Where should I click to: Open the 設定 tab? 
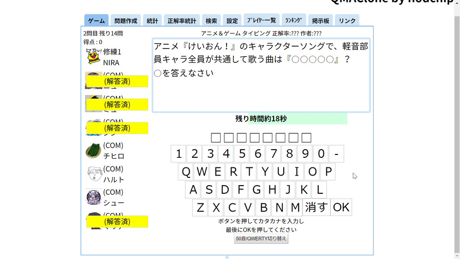coord(232,21)
